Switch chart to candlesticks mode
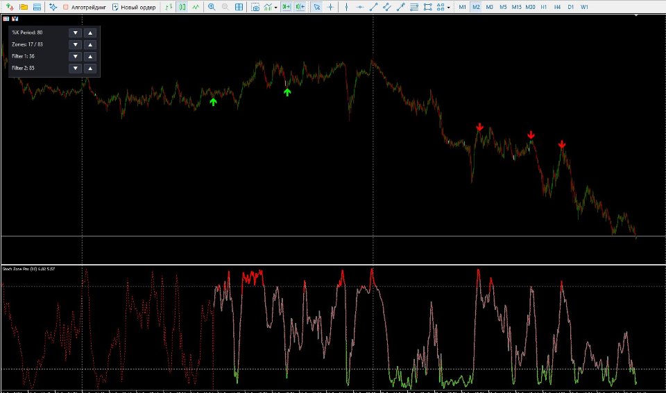 pos(182,7)
